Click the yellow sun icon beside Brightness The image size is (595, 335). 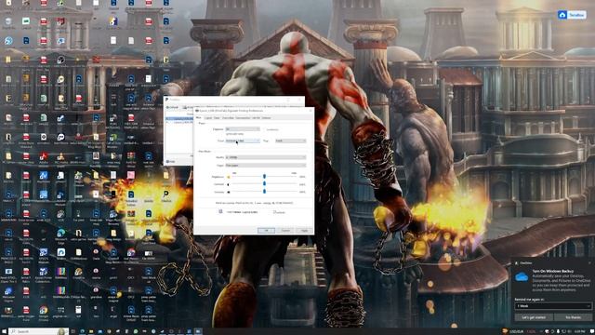coord(229,177)
